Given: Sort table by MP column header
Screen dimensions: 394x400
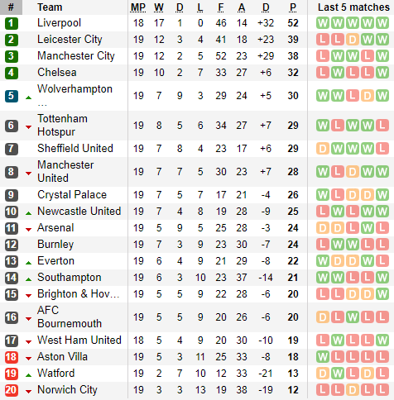Looking at the screenshot, I should click(x=138, y=7).
